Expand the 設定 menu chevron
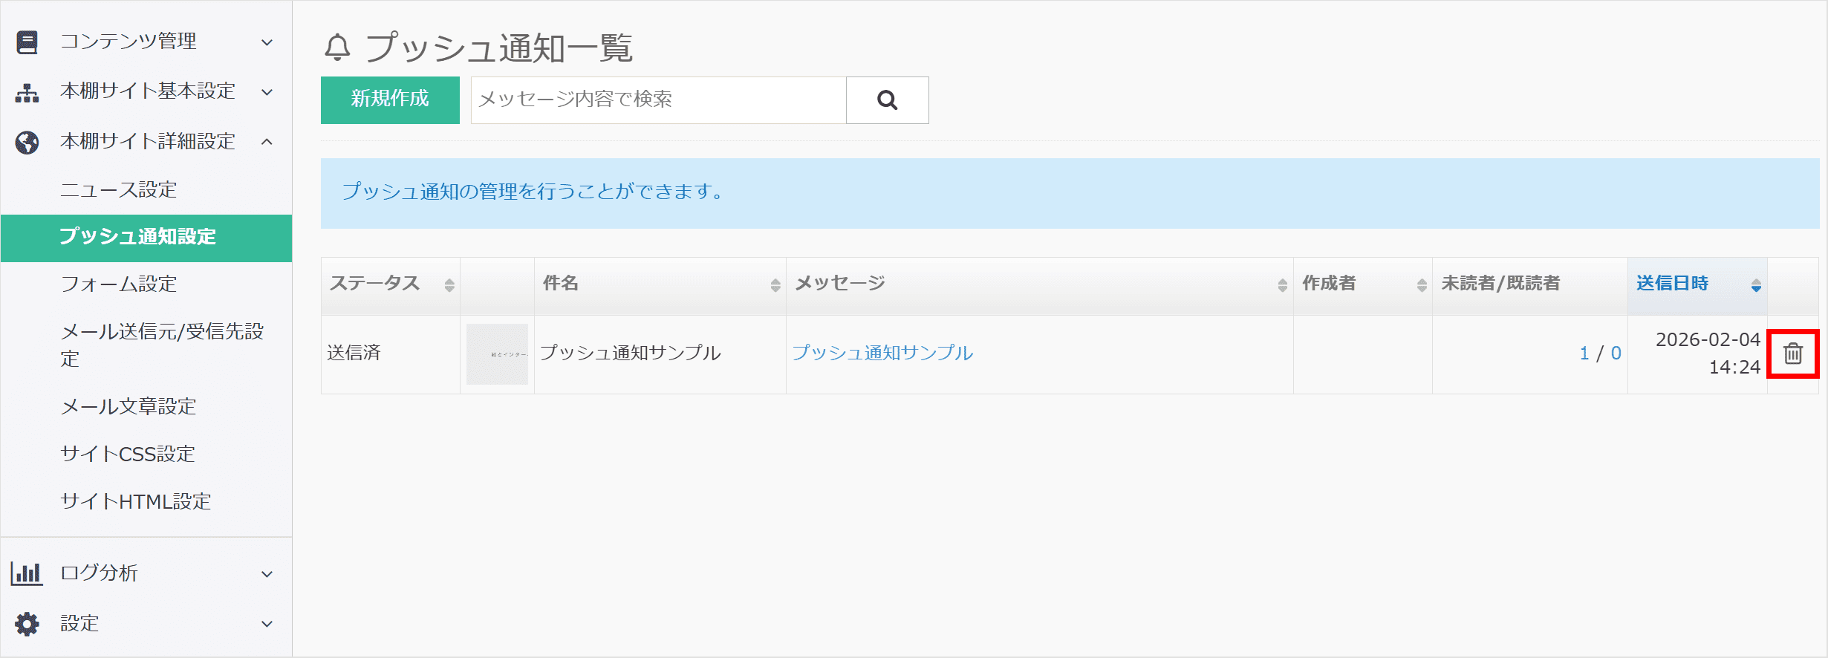 pos(267,625)
